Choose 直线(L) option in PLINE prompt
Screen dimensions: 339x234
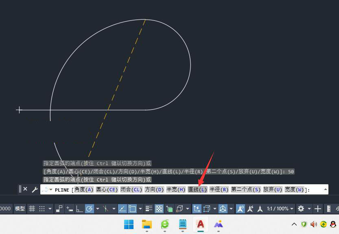point(197,190)
